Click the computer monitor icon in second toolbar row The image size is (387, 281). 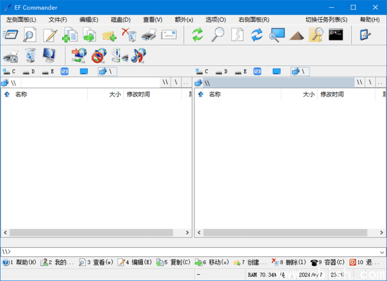[x=49, y=55]
